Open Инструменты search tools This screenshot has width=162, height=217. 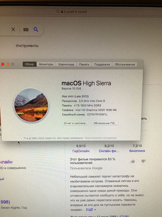(27, 46)
